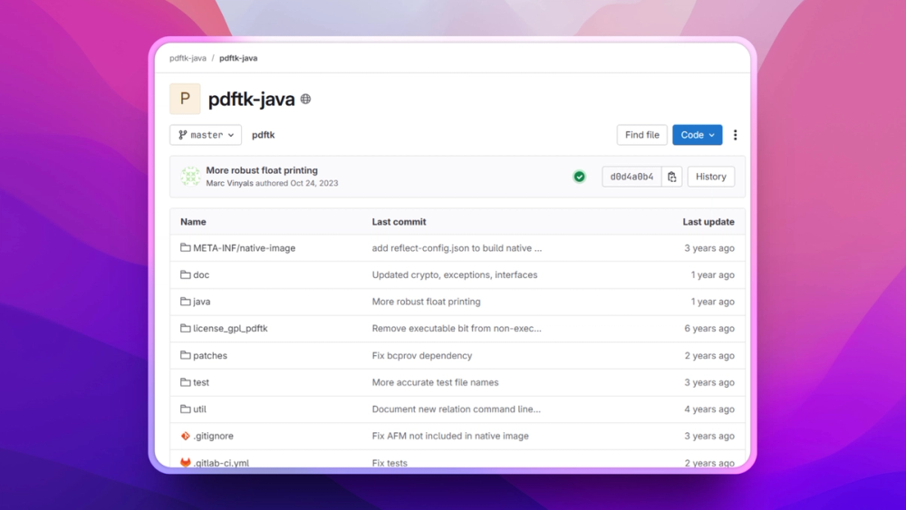The image size is (906, 510).
Task: Click the pdftk path breadcrumb
Action: 263,135
